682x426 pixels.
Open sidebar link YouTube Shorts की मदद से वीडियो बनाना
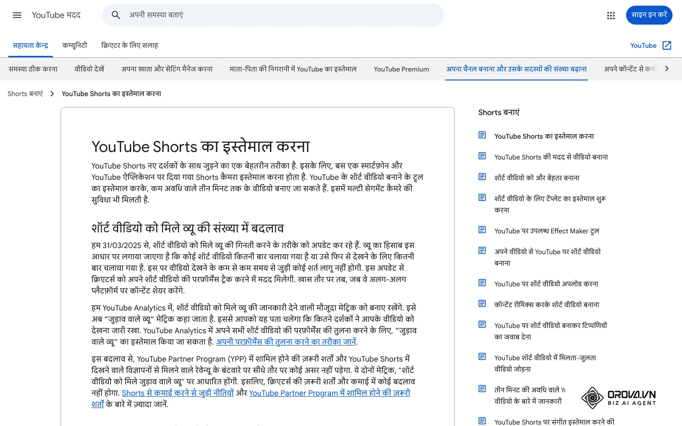coord(551,157)
